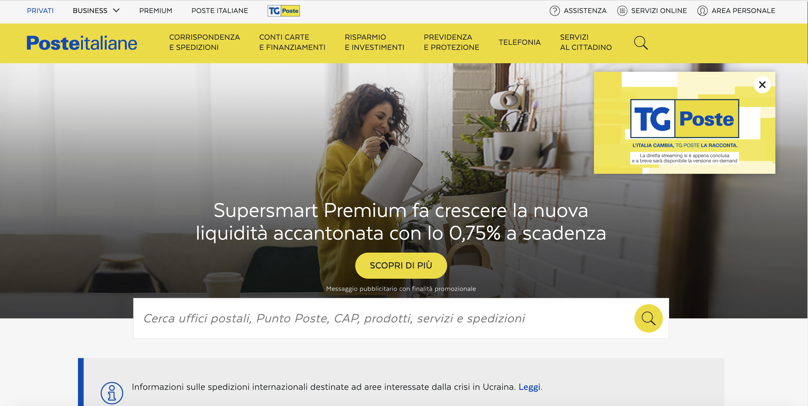This screenshot has width=808, height=406.
Task: Open Servizi al Cittadino menu
Action: click(x=586, y=42)
